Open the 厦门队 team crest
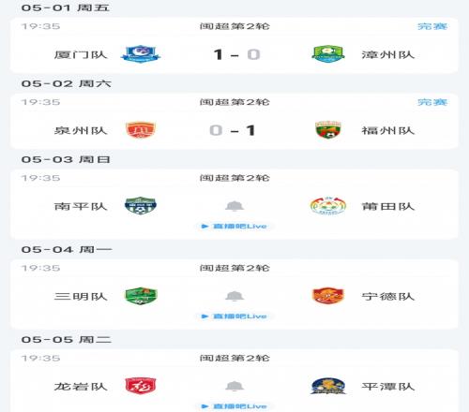Screen dimensions: 469x412 (141, 54)
